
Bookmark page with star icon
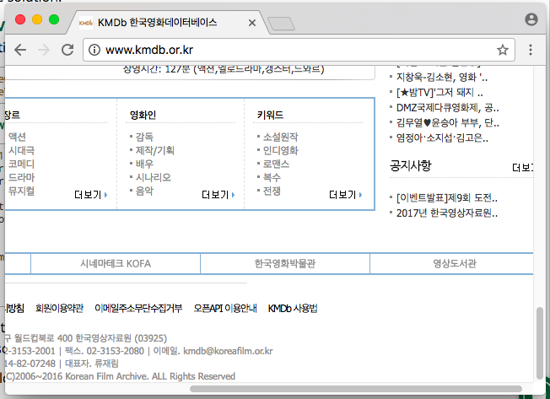click(x=502, y=50)
